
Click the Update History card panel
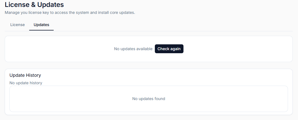pyautogui.click(x=149, y=92)
